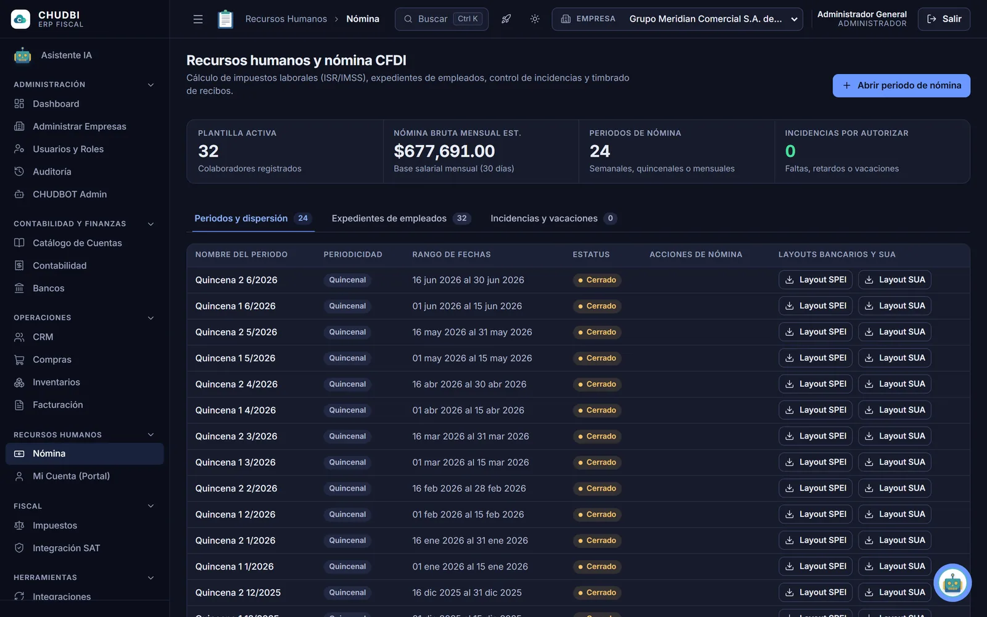Viewport: 987px width, 617px height.
Task: Collapse the Operaciones sidebar section
Action: pos(151,318)
